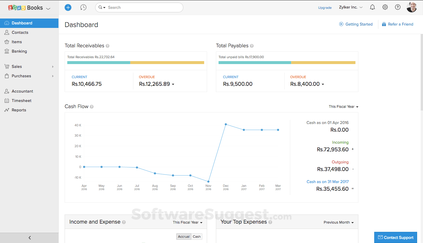Viewport: 423px width, 243px height.
Task: Open settings using the gear icon
Action: click(x=385, y=7)
